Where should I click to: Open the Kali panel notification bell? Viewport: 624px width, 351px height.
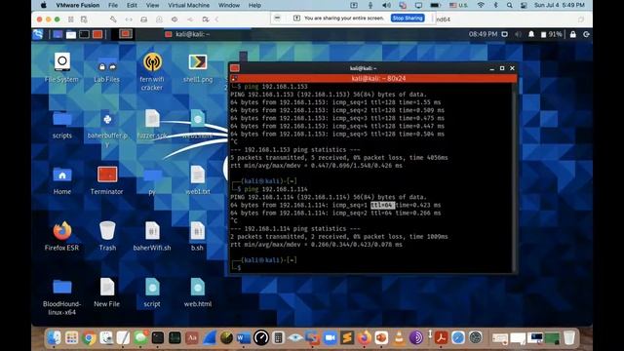(x=531, y=34)
